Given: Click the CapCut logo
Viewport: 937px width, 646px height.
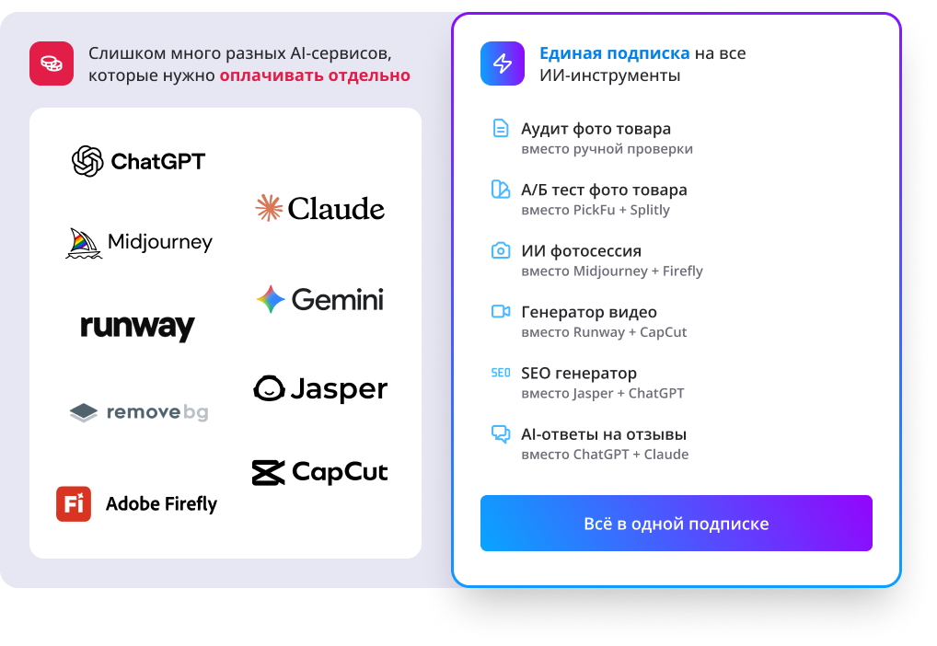Looking at the screenshot, I should point(319,472).
